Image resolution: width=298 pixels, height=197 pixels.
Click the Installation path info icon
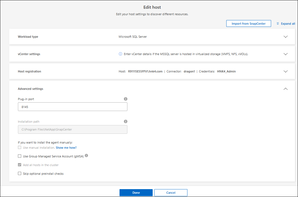[126, 122]
